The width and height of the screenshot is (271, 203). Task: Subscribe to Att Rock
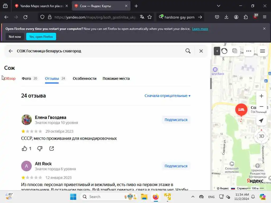(x=176, y=166)
